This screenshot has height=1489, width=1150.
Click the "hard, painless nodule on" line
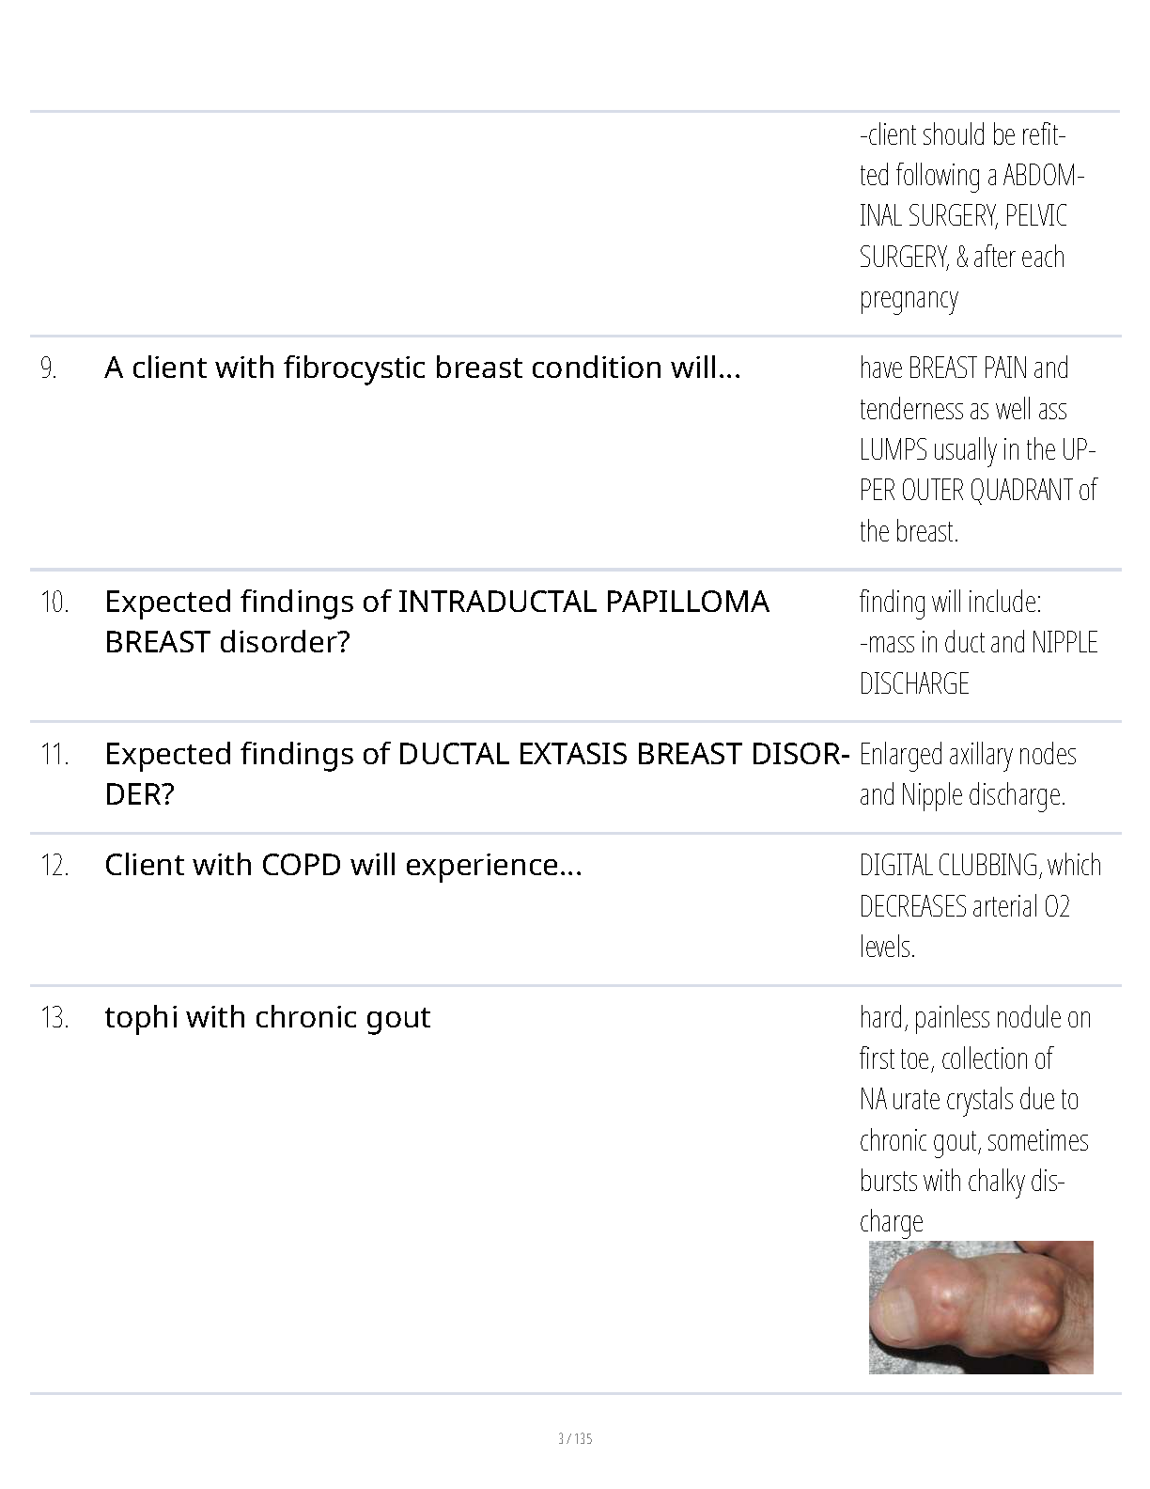tap(974, 1017)
